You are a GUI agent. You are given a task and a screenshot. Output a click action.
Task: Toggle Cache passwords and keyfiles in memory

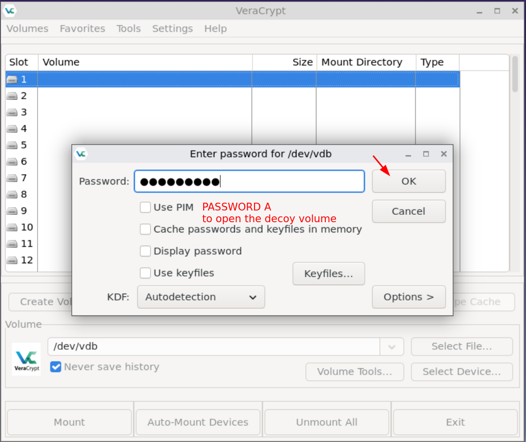145,230
